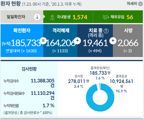Viewport: 144px width, 119px height.
Task: Expand the 일일확진자 daily cases panel
Action: pos(22,17)
